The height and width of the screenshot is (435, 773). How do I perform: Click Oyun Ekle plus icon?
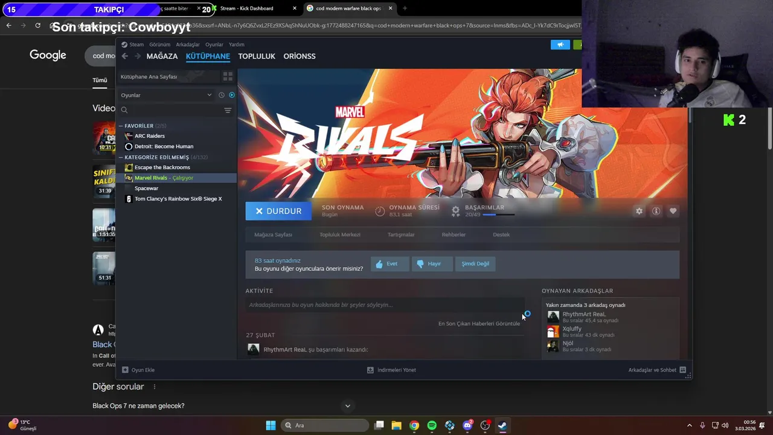[125, 370]
